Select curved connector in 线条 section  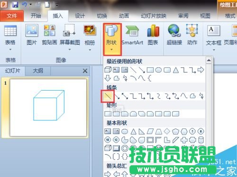tap(159, 96)
